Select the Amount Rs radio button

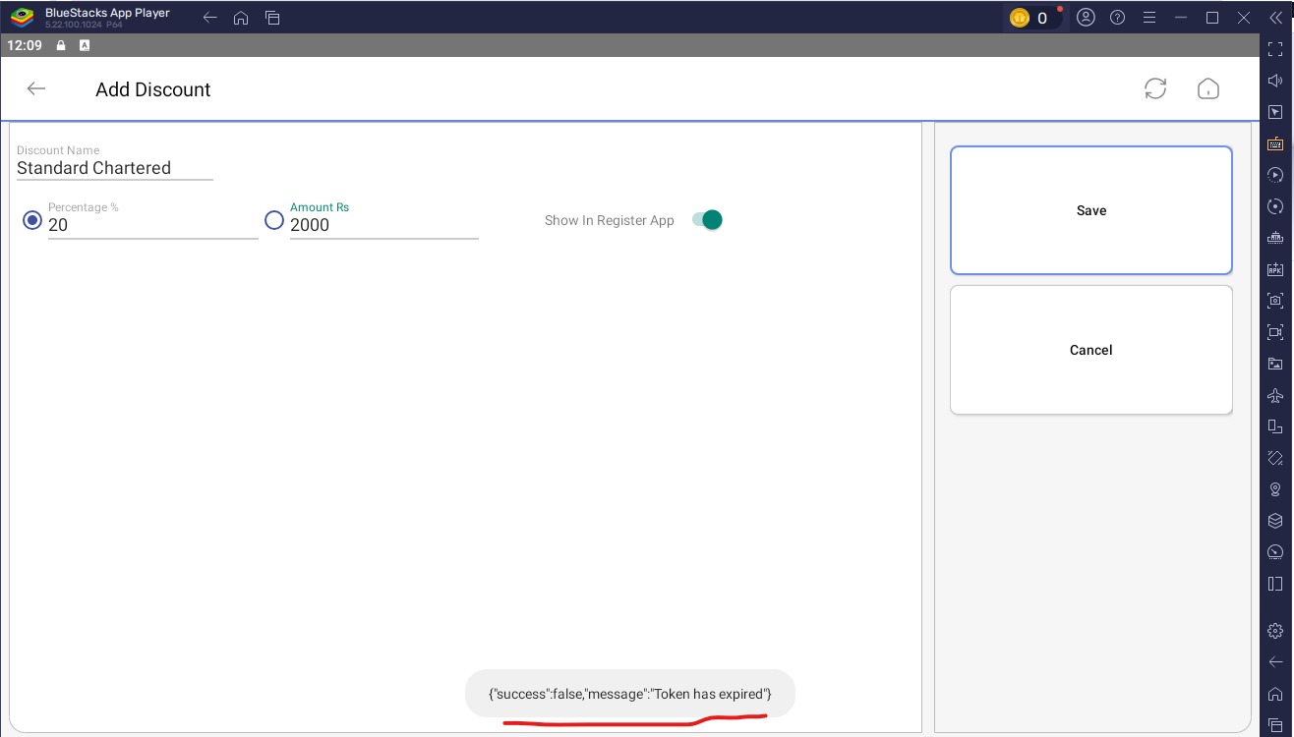[274, 220]
